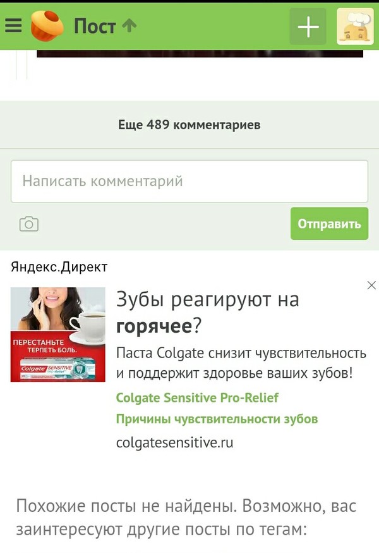This screenshot has height=553, width=379.
Task: Click the Похожие посты не найдены message
Action: (186, 518)
